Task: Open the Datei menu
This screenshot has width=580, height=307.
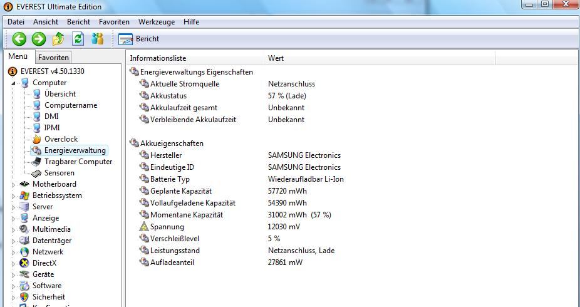Action: [x=16, y=22]
